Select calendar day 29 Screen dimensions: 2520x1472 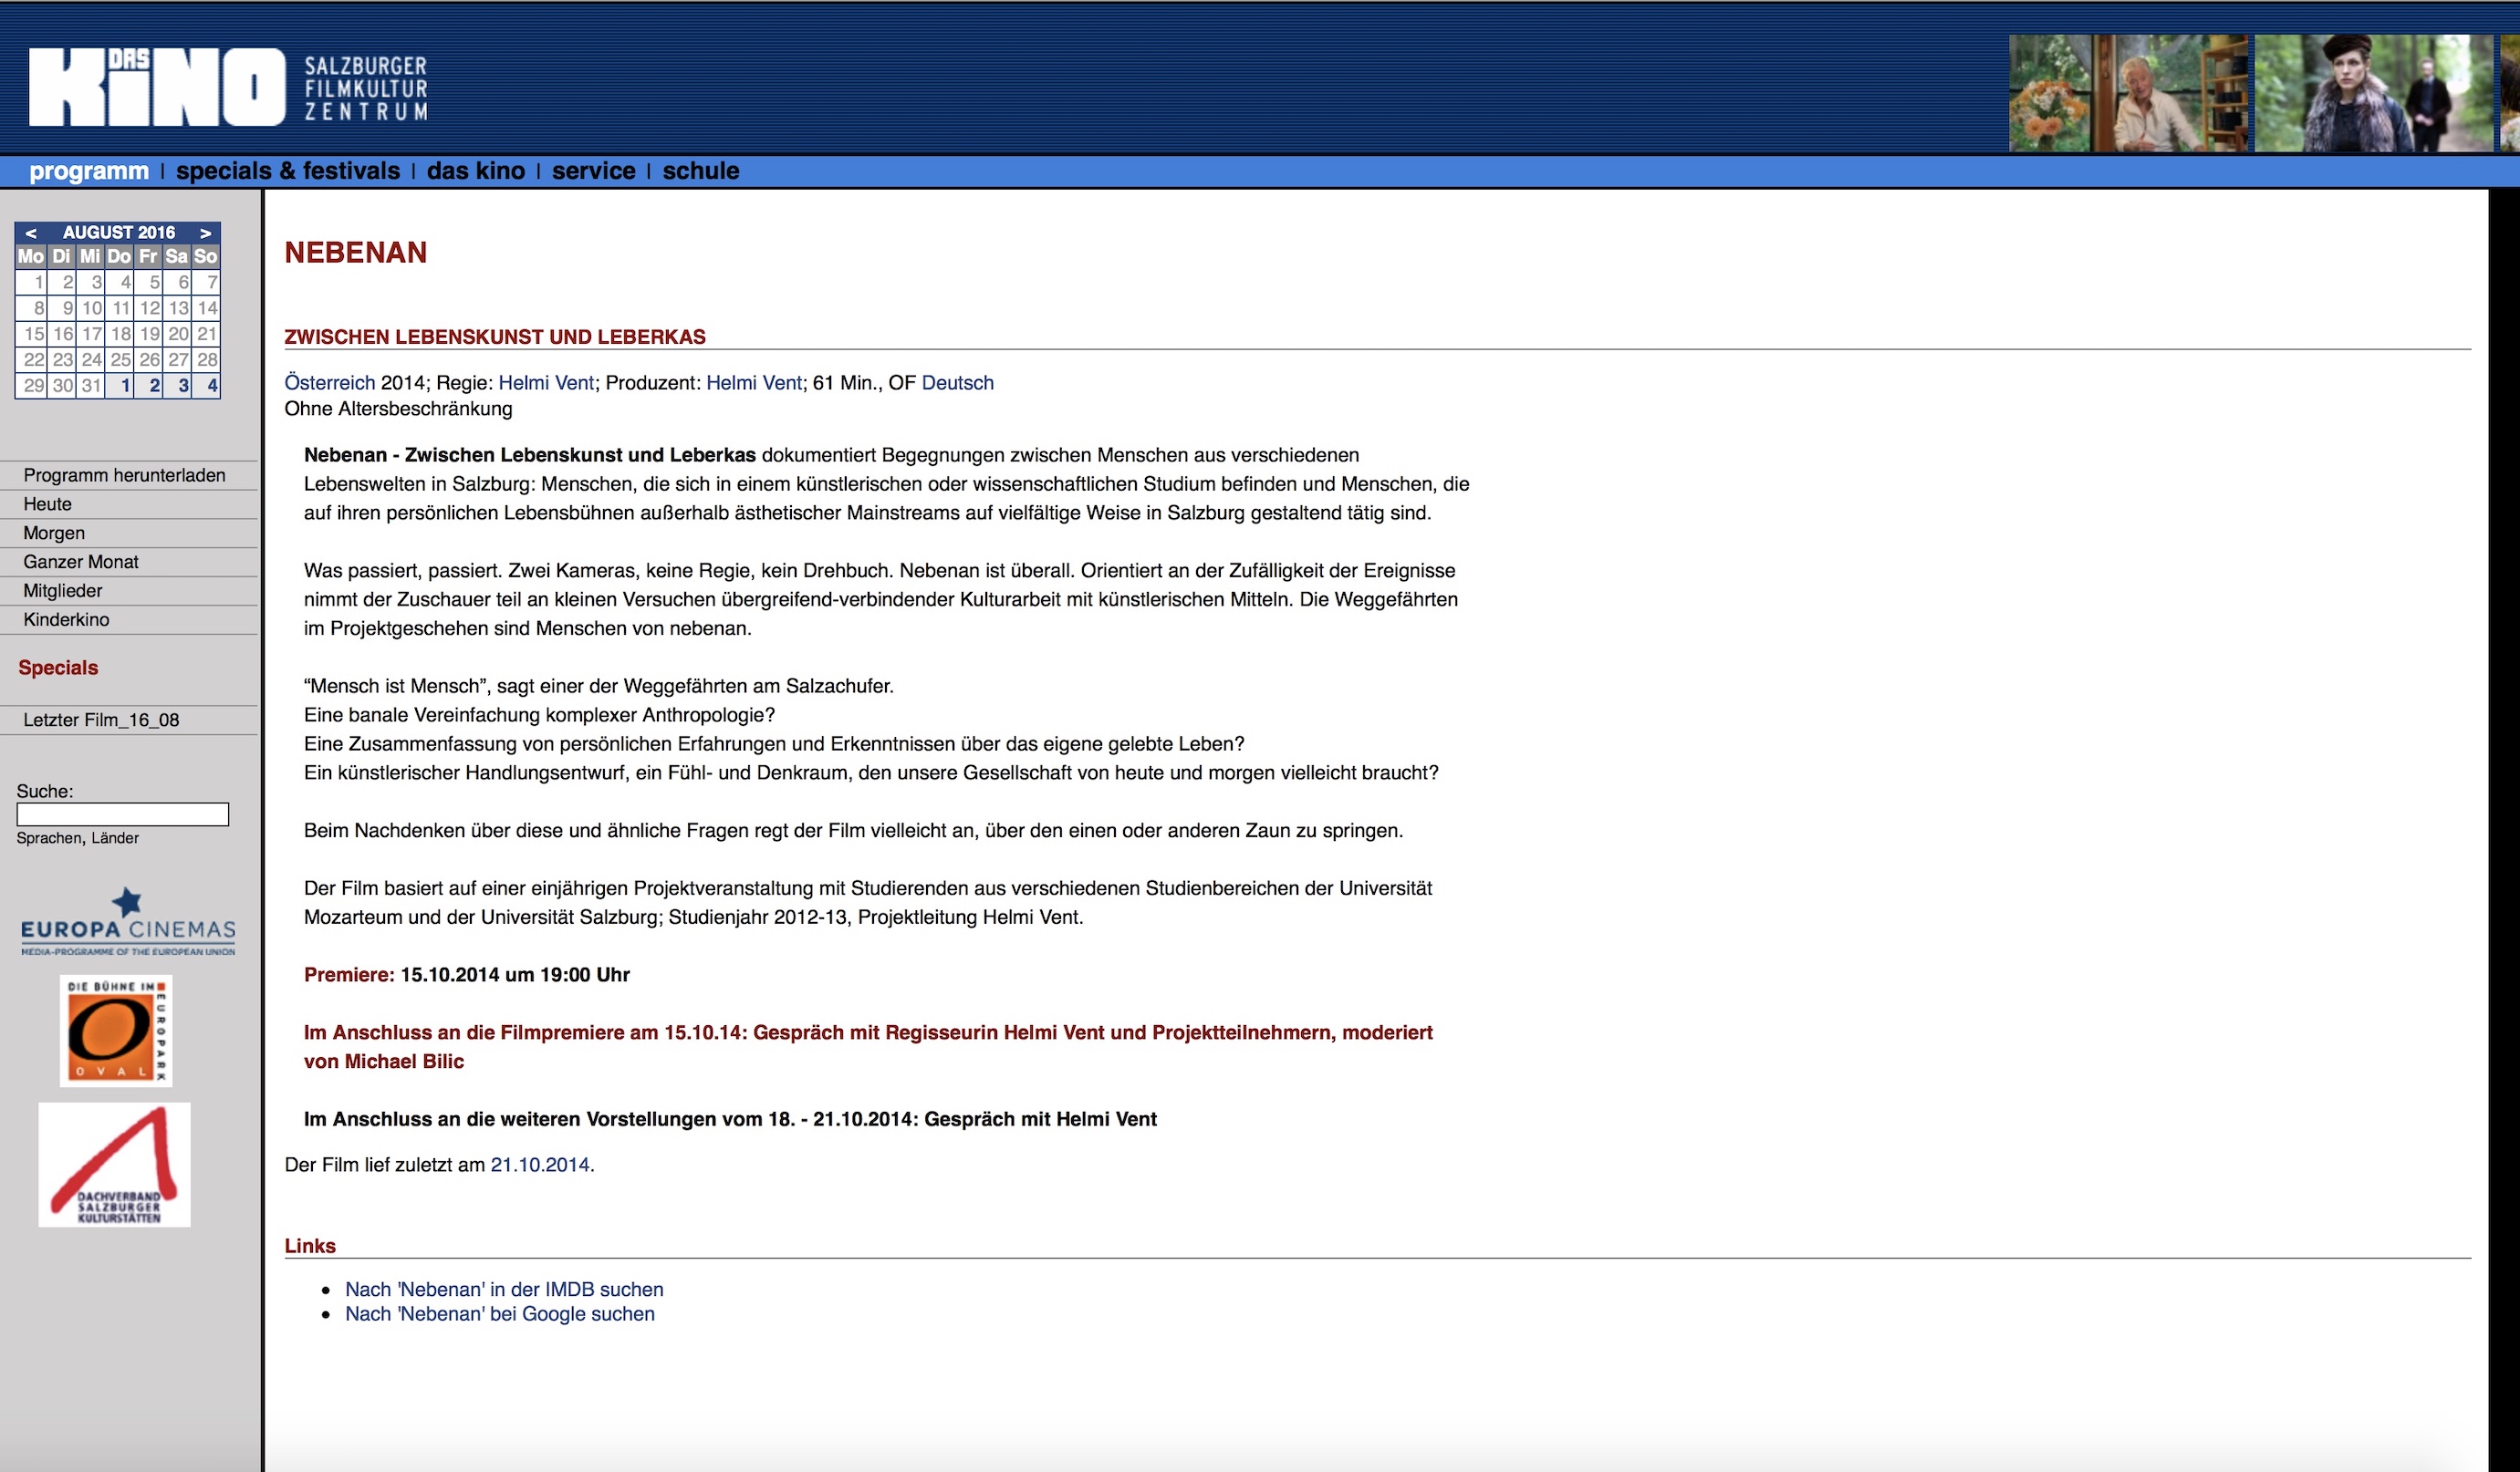33,386
